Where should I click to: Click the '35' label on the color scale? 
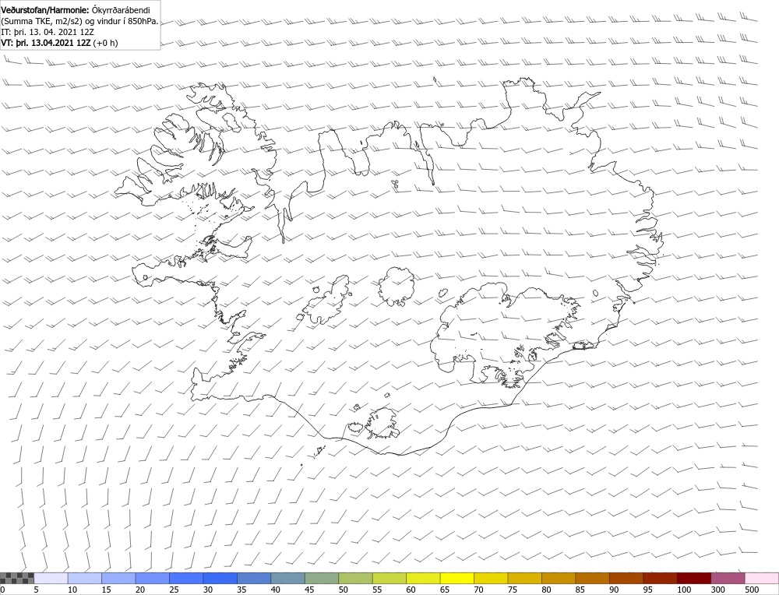242,590
